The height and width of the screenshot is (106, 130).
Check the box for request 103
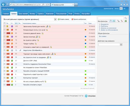pyautogui.click(x=5, y=26)
